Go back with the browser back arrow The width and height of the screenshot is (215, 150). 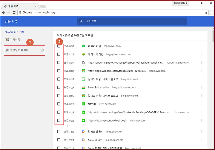3,12
